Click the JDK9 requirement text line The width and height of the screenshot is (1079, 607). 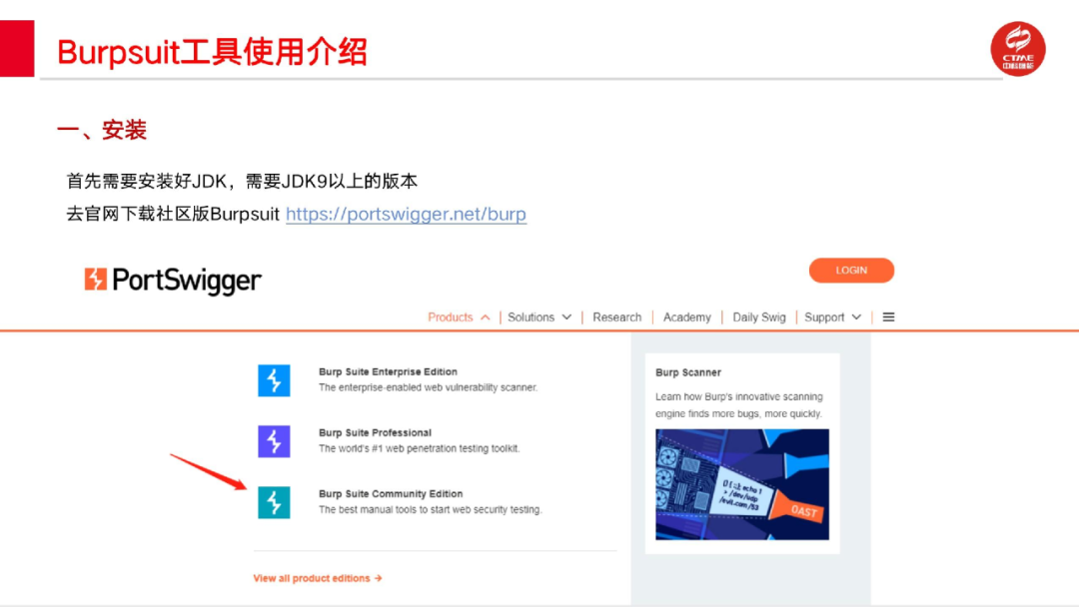(242, 181)
